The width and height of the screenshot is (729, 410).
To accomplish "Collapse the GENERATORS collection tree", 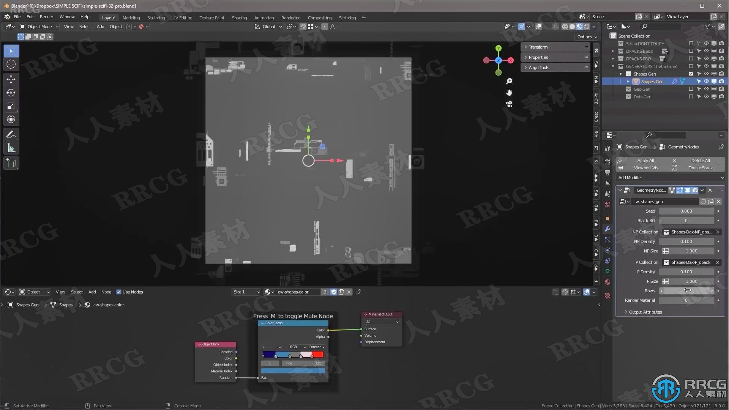I will point(613,66).
